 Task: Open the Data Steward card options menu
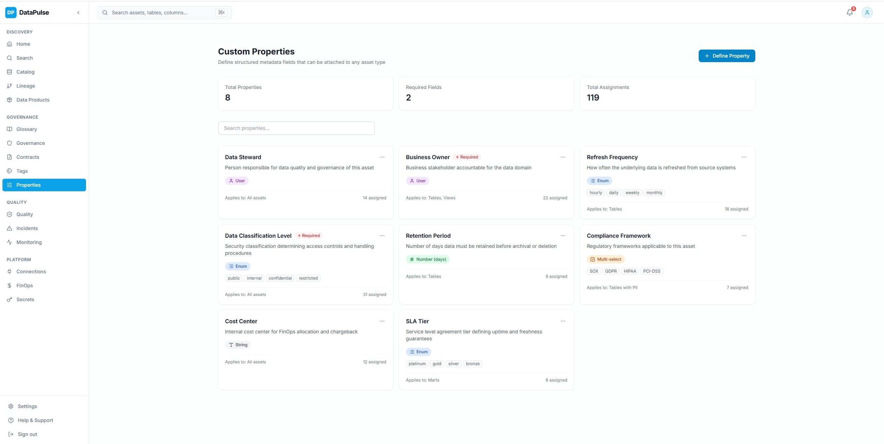click(382, 157)
